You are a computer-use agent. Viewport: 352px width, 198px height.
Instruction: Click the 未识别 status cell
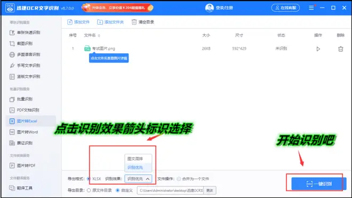coord(281,49)
